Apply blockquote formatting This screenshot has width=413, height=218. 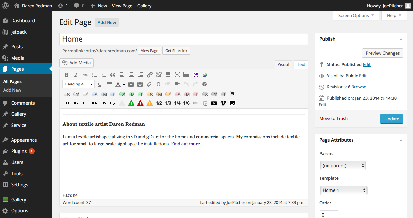(x=113, y=75)
